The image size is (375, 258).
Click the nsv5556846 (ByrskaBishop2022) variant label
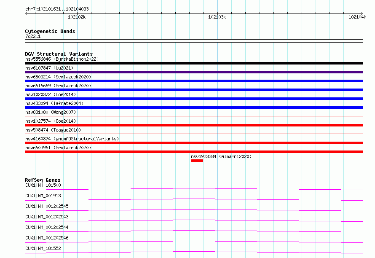pyautogui.click(x=62, y=59)
